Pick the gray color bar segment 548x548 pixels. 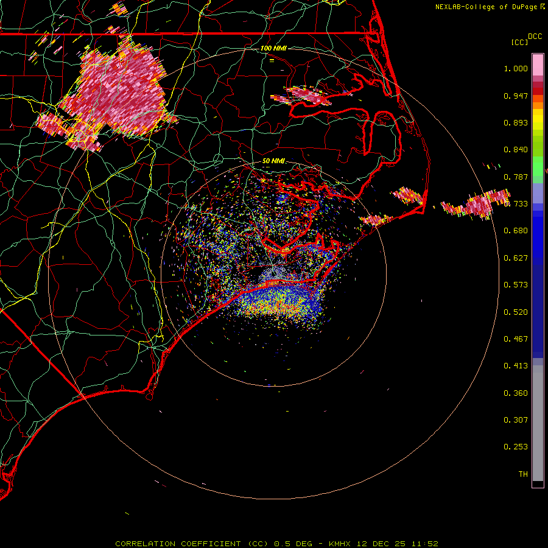coord(538,423)
